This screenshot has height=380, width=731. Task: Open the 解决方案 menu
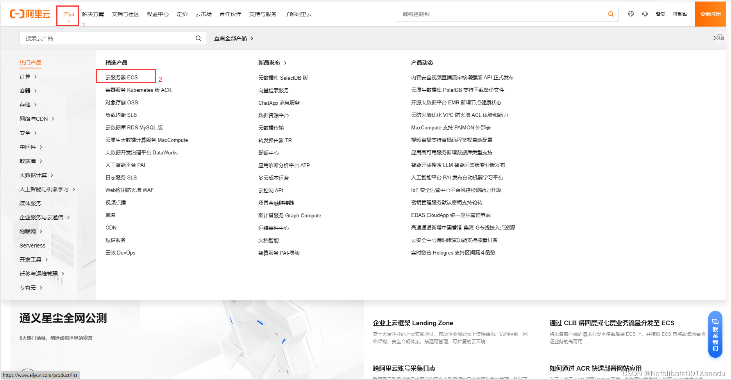tap(93, 14)
